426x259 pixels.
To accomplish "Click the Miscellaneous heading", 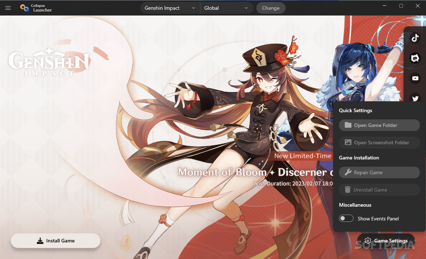I will click(x=355, y=205).
